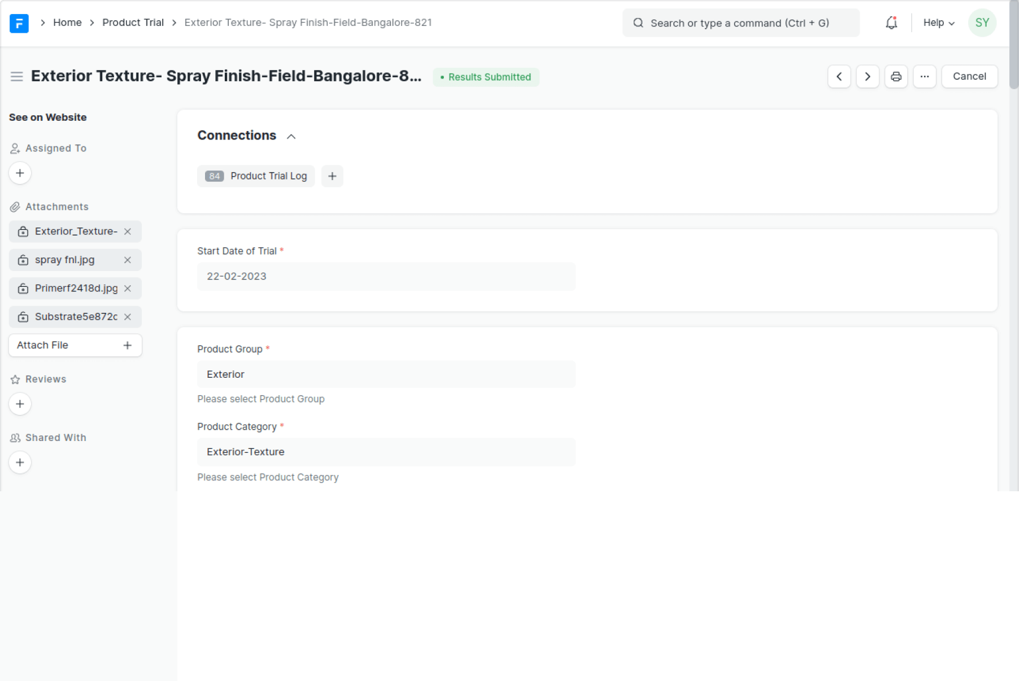Add an assignee under Assigned To
Image resolution: width=1020 pixels, height=681 pixels.
click(20, 173)
